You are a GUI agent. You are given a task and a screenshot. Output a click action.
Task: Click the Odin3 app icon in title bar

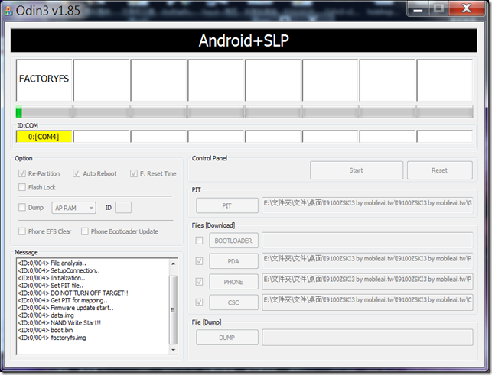tap(8, 11)
